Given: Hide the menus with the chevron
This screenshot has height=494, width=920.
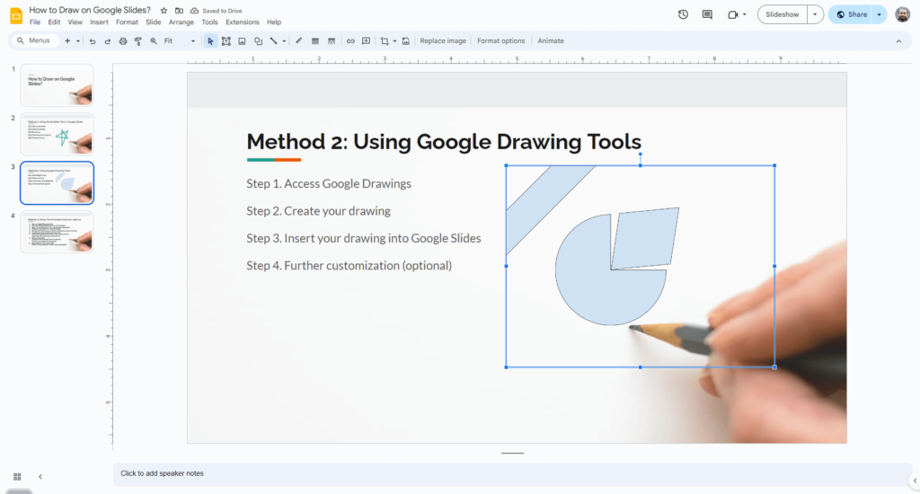Looking at the screenshot, I should 898,41.
